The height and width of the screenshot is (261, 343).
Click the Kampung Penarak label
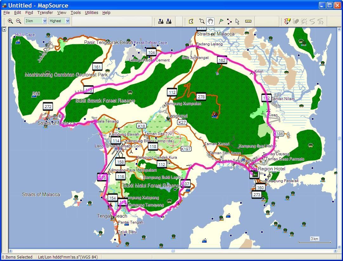coord(282,181)
